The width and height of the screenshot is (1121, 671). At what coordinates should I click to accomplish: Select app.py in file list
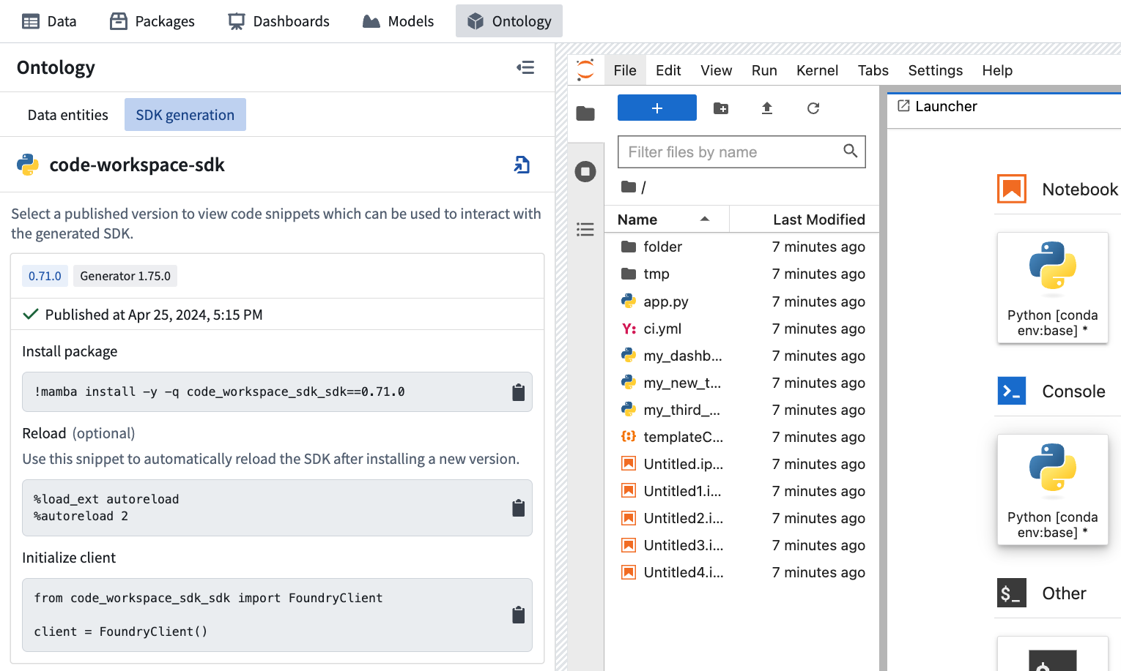click(741, 301)
